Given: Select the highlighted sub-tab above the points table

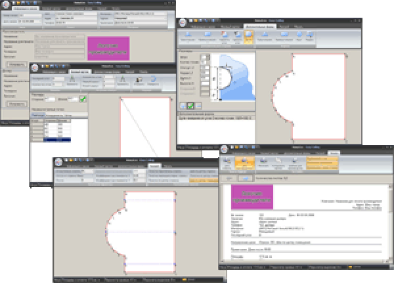Looking at the screenshot, I should click(37, 115).
